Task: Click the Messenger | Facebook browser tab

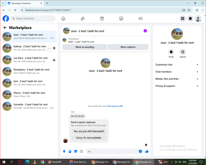Action: point(25,3)
